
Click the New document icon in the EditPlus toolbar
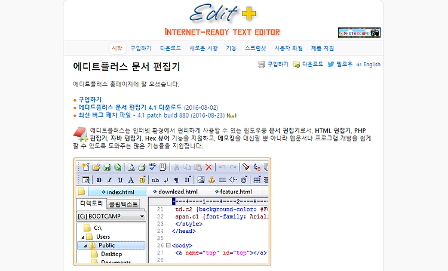tap(85, 167)
